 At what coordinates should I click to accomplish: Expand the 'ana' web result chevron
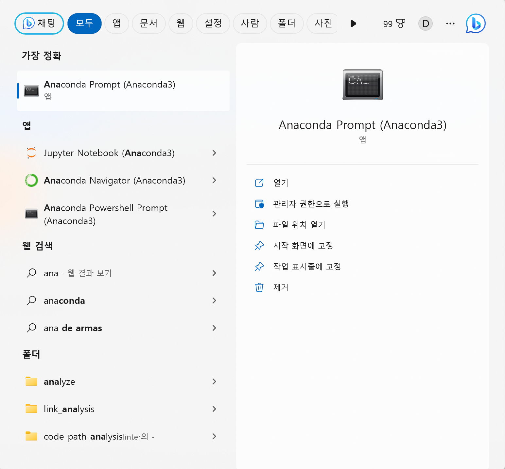214,273
